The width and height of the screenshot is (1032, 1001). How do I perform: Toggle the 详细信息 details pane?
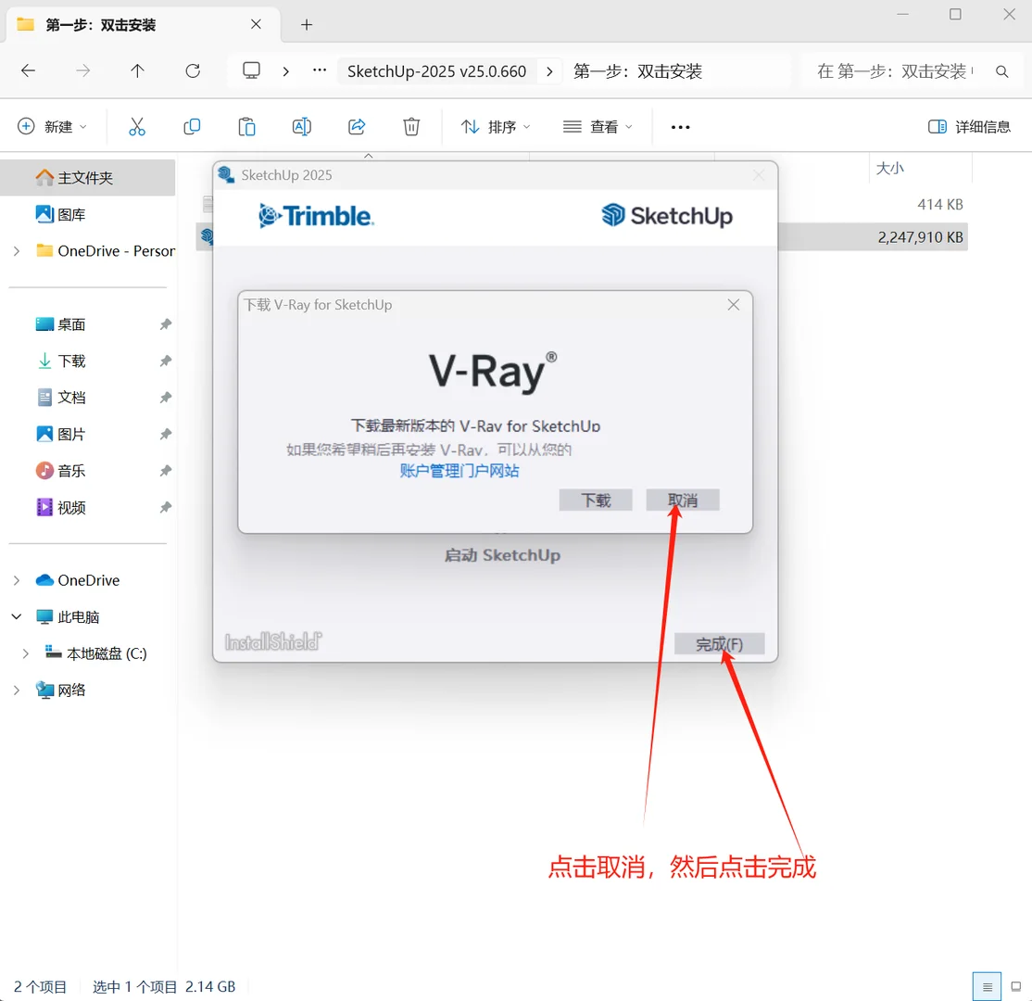click(970, 126)
